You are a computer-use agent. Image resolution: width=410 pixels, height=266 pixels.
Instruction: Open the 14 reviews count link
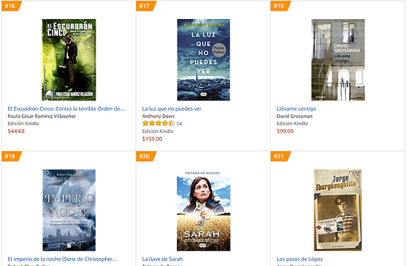point(179,124)
